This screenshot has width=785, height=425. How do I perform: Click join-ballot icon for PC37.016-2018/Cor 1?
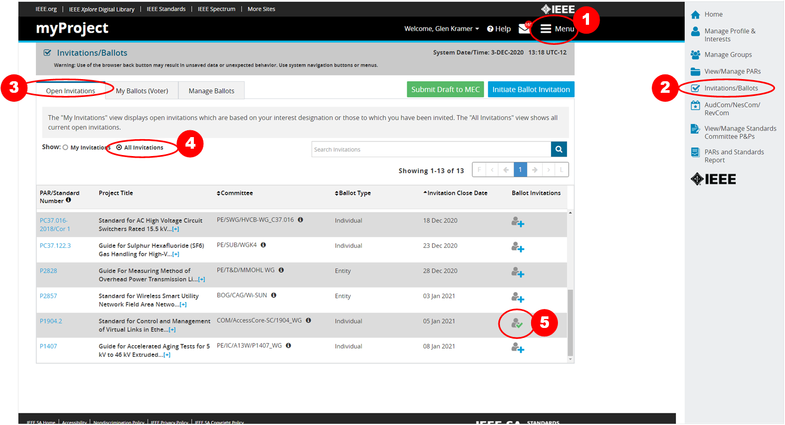click(x=517, y=222)
